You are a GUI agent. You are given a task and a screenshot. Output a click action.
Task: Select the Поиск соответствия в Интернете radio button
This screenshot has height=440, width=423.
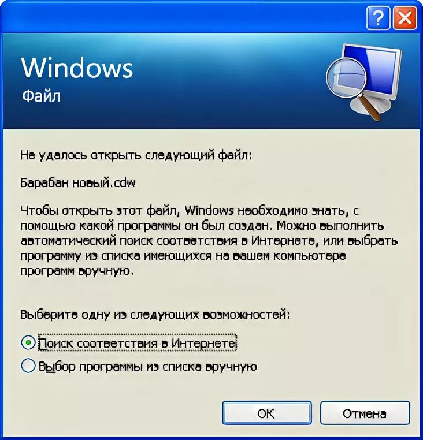tap(28, 342)
